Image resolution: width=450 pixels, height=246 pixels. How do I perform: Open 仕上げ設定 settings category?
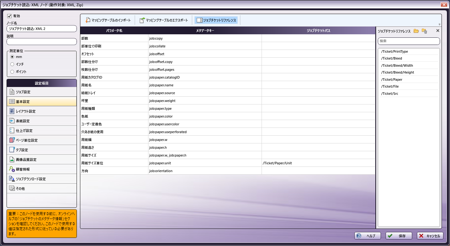[x=42, y=131]
